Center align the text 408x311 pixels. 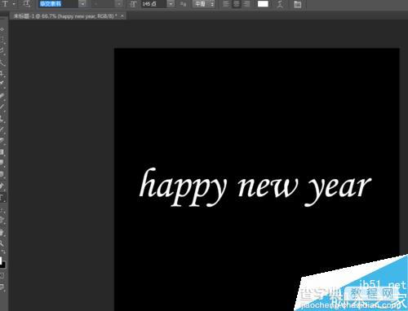[236, 4]
